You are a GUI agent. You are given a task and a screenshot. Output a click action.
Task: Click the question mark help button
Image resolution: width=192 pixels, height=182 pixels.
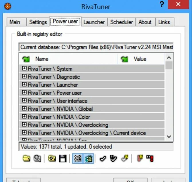tap(162, 5)
